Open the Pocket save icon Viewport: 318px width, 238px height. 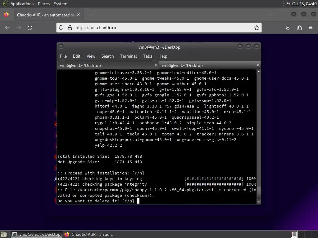pyautogui.click(x=288, y=28)
